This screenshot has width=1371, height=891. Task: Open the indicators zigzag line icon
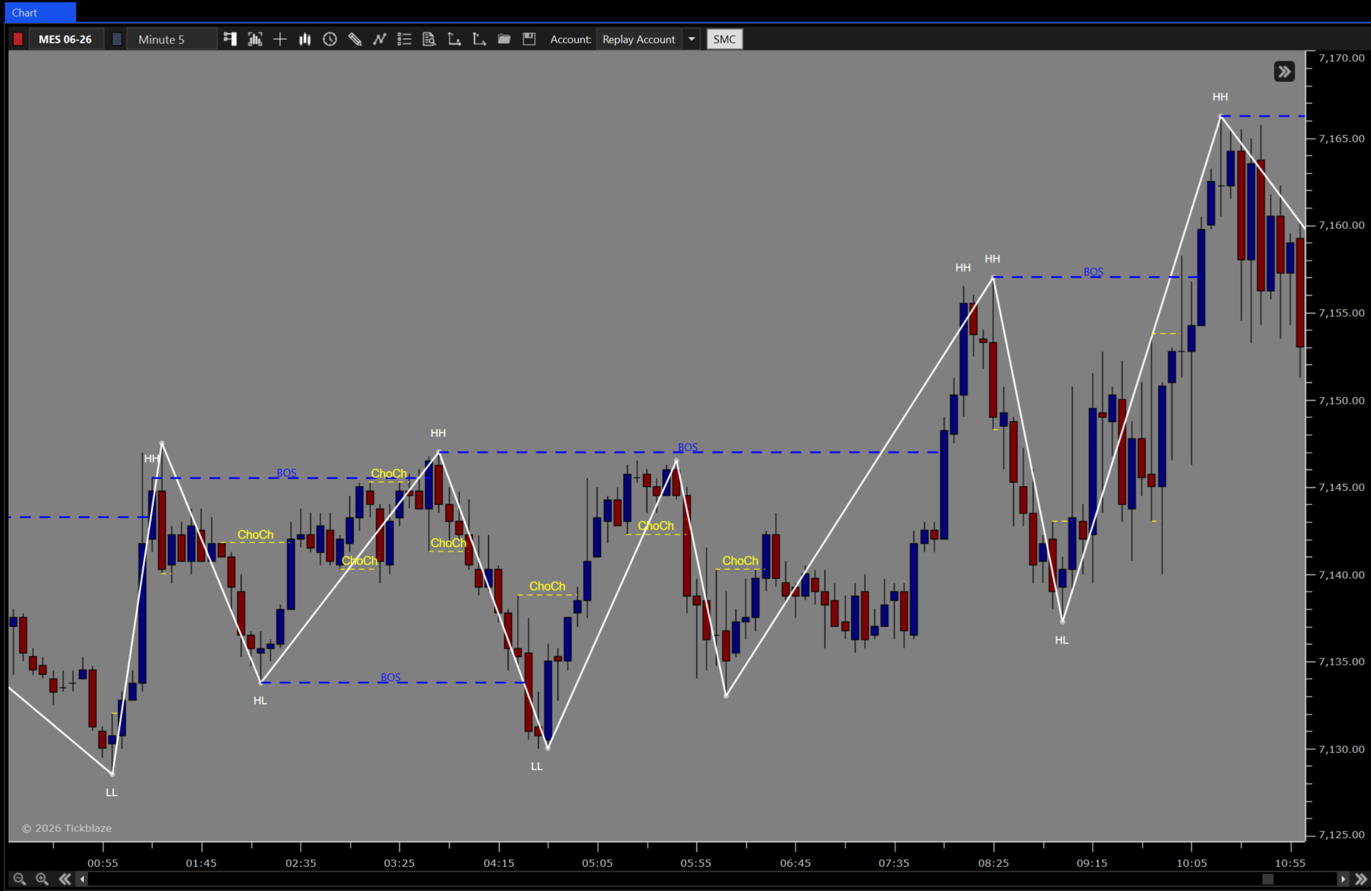379,39
